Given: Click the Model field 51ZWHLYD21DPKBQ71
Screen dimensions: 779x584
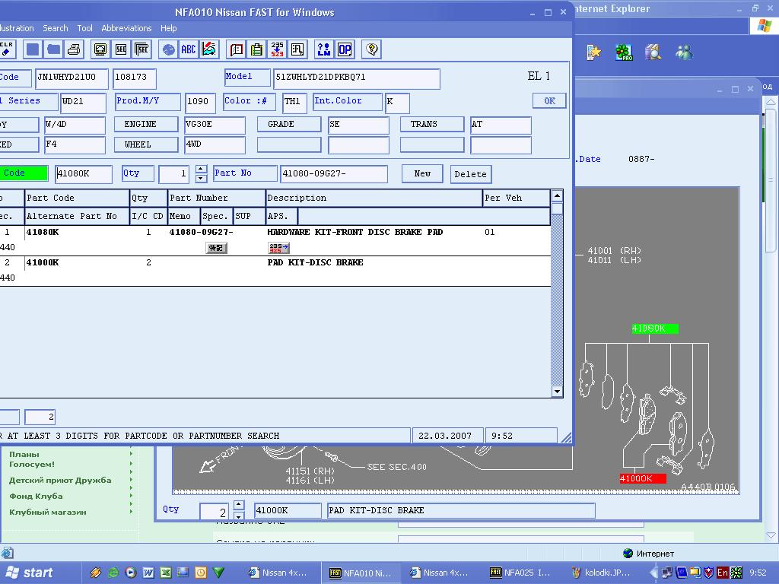Looking at the screenshot, I should pos(357,78).
